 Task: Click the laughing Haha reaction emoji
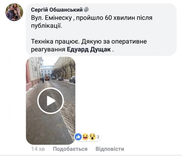[x=85, y=137]
